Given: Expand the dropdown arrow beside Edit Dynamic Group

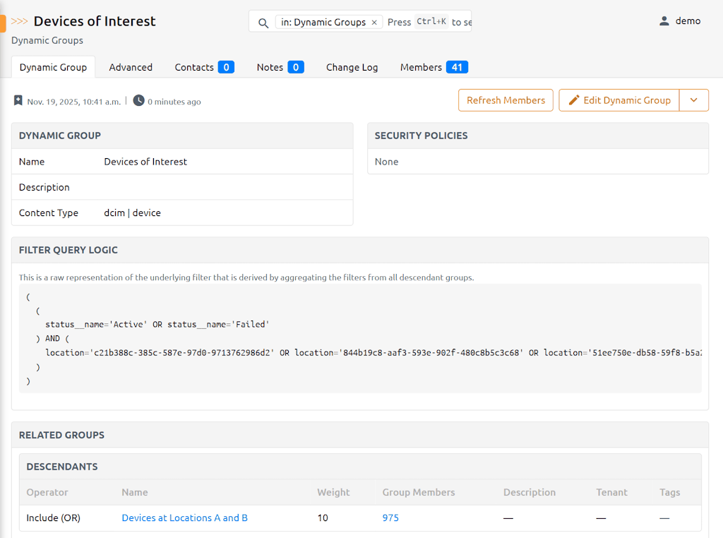Looking at the screenshot, I should click(693, 100).
